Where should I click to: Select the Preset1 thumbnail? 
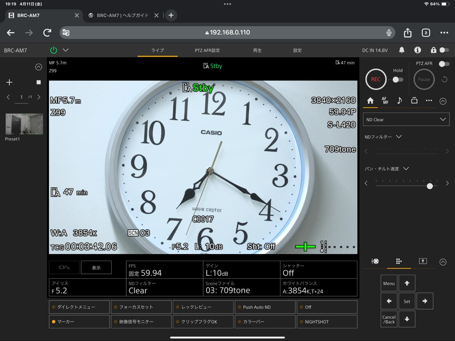click(x=24, y=124)
